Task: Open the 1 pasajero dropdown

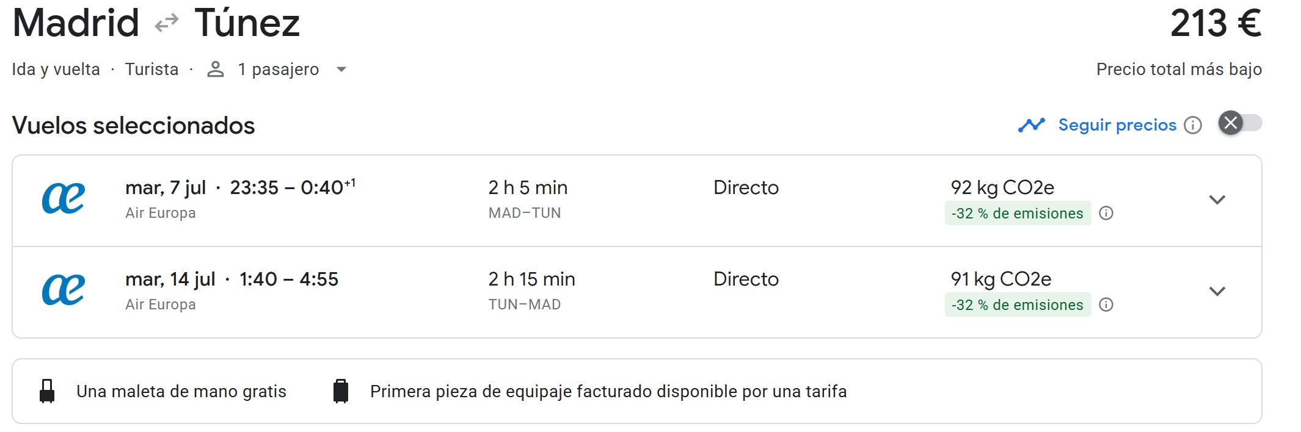Action: [x=341, y=70]
